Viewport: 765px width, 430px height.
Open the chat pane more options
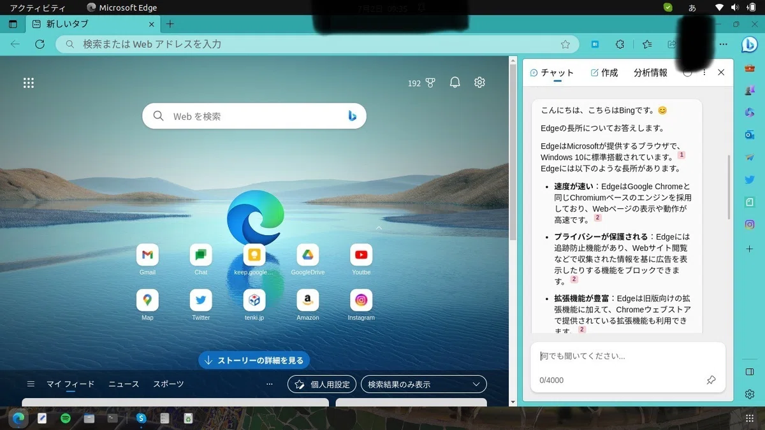pos(704,73)
